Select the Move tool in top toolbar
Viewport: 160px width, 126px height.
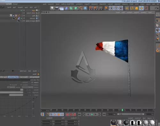[141, 8]
